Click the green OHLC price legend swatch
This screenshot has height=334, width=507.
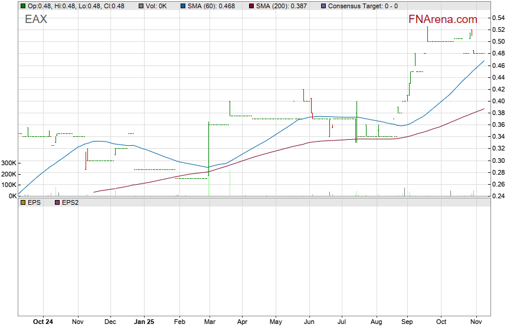tap(23, 6)
